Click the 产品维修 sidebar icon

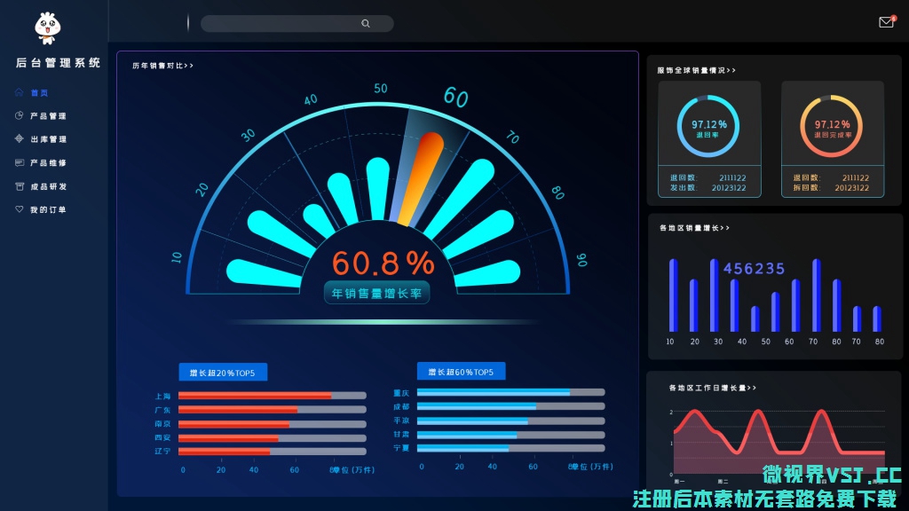click(20, 163)
